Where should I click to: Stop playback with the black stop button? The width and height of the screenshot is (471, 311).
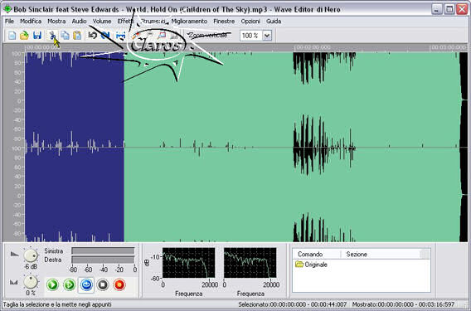coord(103,284)
